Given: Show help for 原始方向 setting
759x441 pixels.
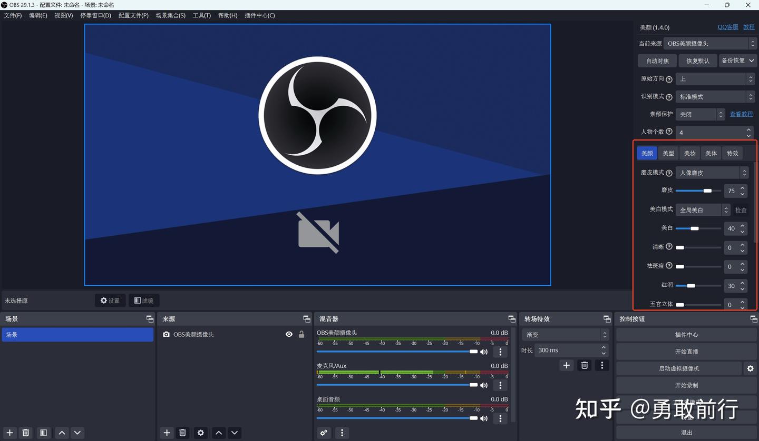Looking at the screenshot, I should pyautogui.click(x=669, y=79).
